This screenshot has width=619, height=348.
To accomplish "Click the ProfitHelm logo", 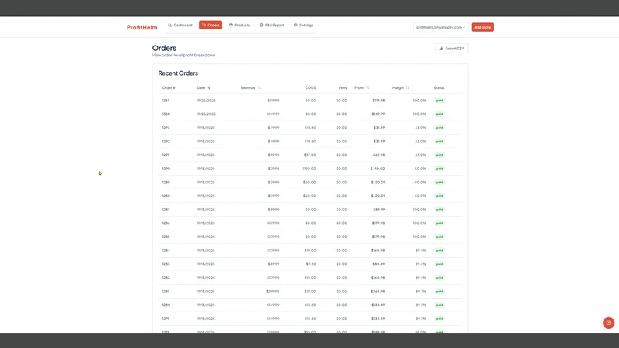I will pyautogui.click(x=142, y=27).
